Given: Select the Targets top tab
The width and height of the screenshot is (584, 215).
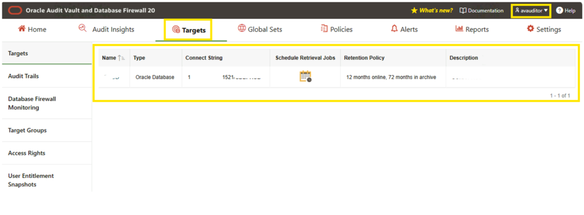Looking at the screenshot, I should pyautogui.click(x=189, y=30).
